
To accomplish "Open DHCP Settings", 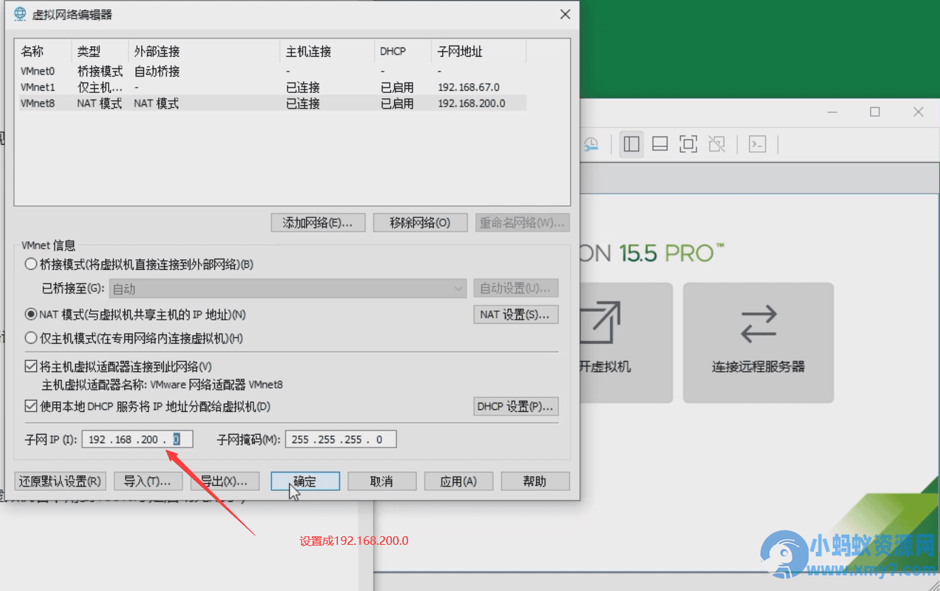I will (516, 406).
